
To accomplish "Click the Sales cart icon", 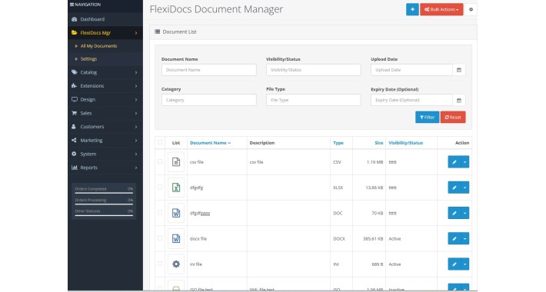I will coord(74,113).
